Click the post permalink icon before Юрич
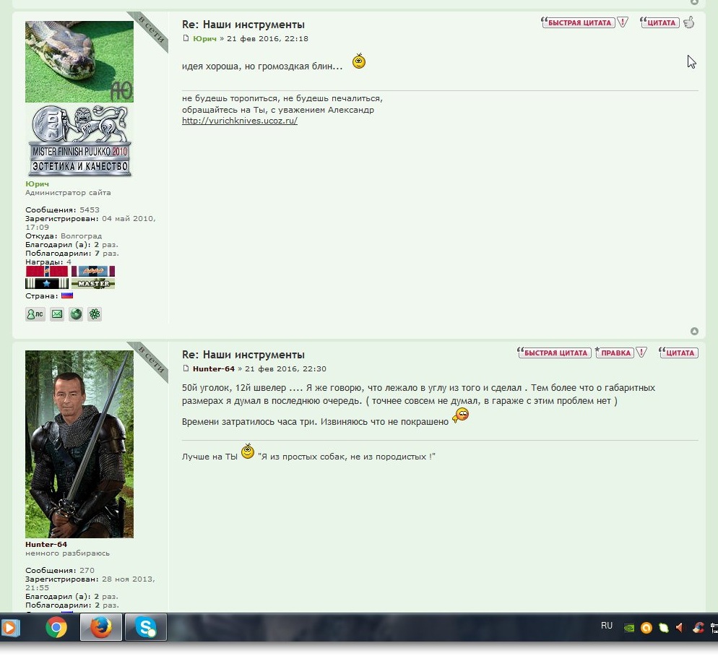718x656 pixels. tap(186, 38)
